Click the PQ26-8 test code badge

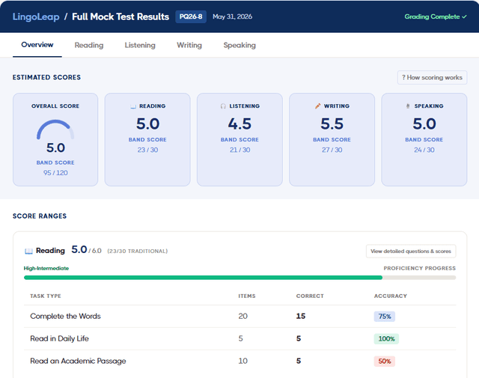191,16
